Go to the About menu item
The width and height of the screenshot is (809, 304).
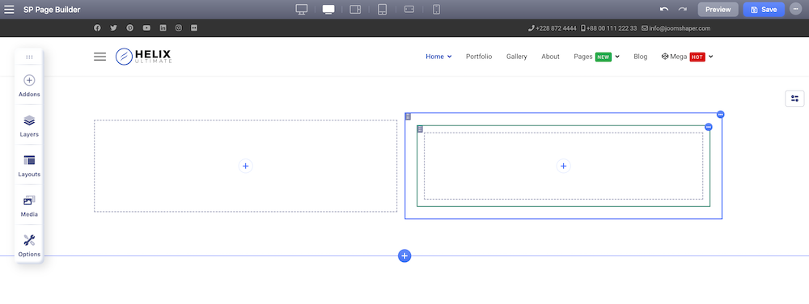[550, 57]
